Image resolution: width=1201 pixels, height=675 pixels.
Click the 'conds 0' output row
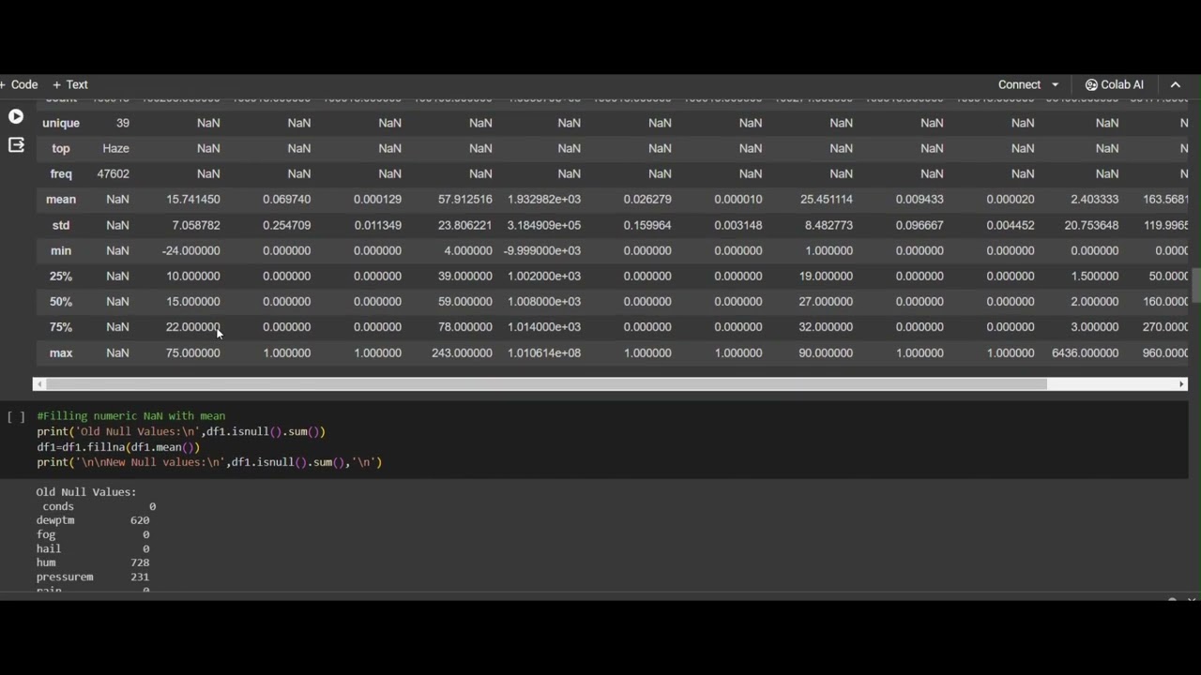[99, 506]
